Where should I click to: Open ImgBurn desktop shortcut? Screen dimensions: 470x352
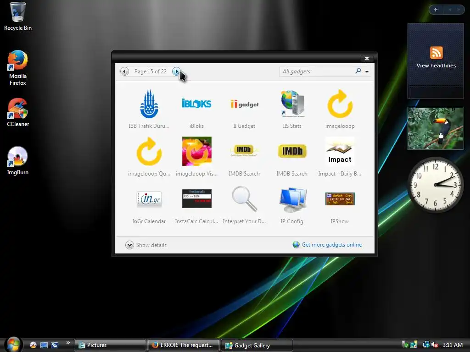click(18, 161)
